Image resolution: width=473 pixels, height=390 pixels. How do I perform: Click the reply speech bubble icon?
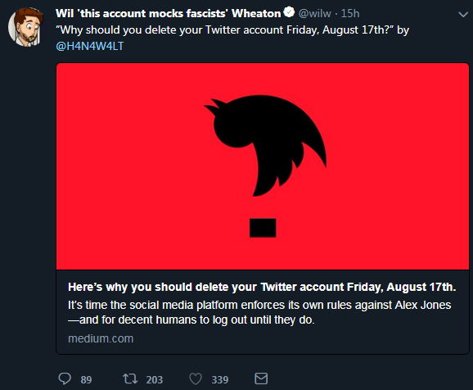pyautogui.click(x=65, y=379)
